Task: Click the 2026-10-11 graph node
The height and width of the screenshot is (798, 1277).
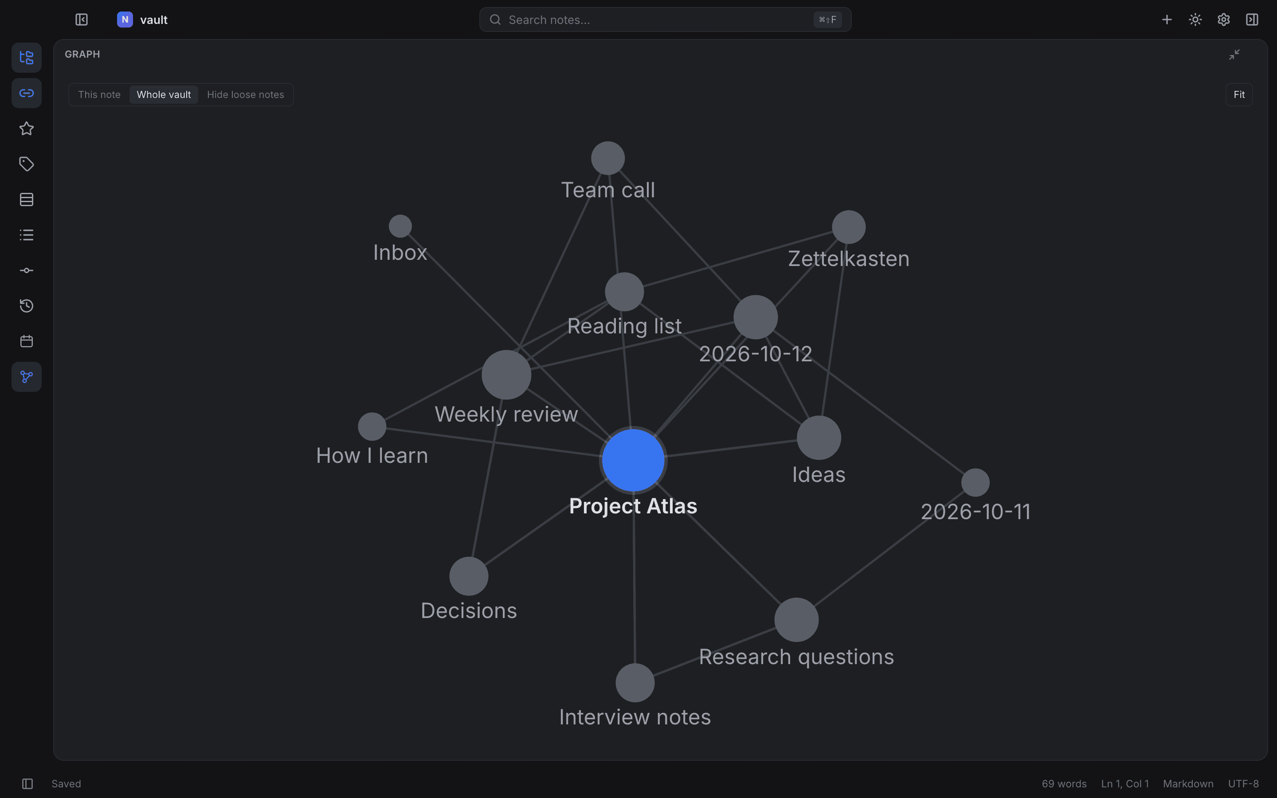Action: pyautogui.click(x=975, y=482)
